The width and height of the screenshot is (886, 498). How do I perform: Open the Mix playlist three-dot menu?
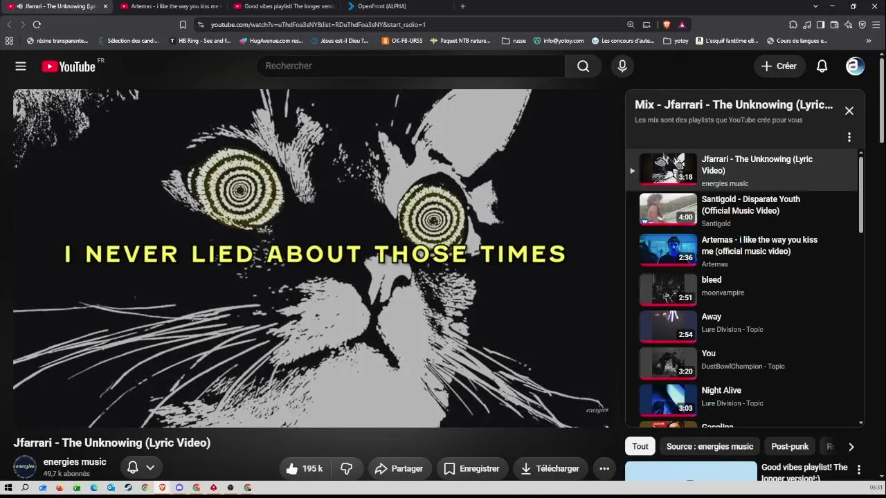[x=849, y=137]
